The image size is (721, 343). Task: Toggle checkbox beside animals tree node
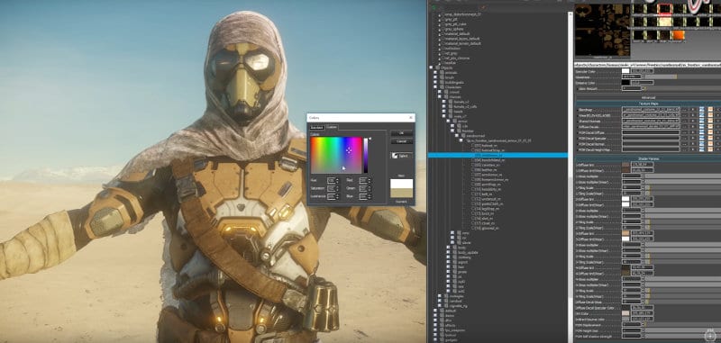[435, 73]
